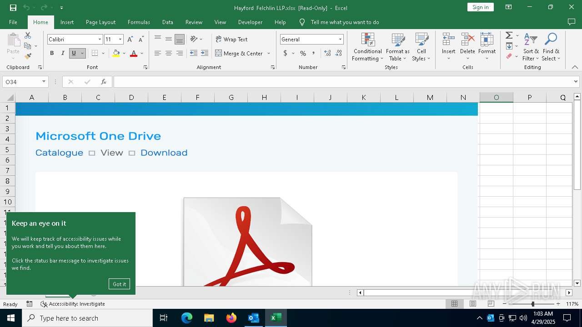Switch to the Formulas tab
Screen dimensions: 582x327
click(139, 22)
